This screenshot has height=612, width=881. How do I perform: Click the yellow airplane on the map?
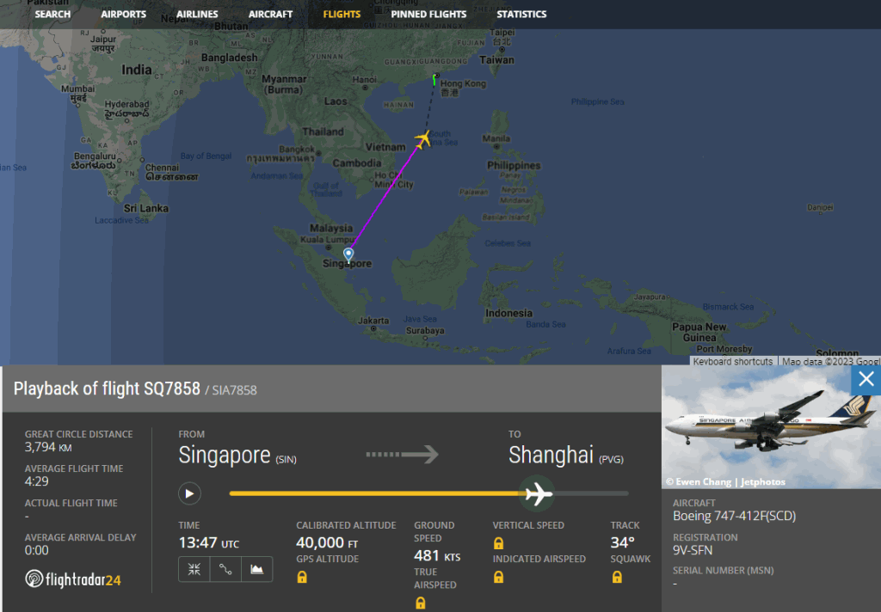[x=422, y=138]
